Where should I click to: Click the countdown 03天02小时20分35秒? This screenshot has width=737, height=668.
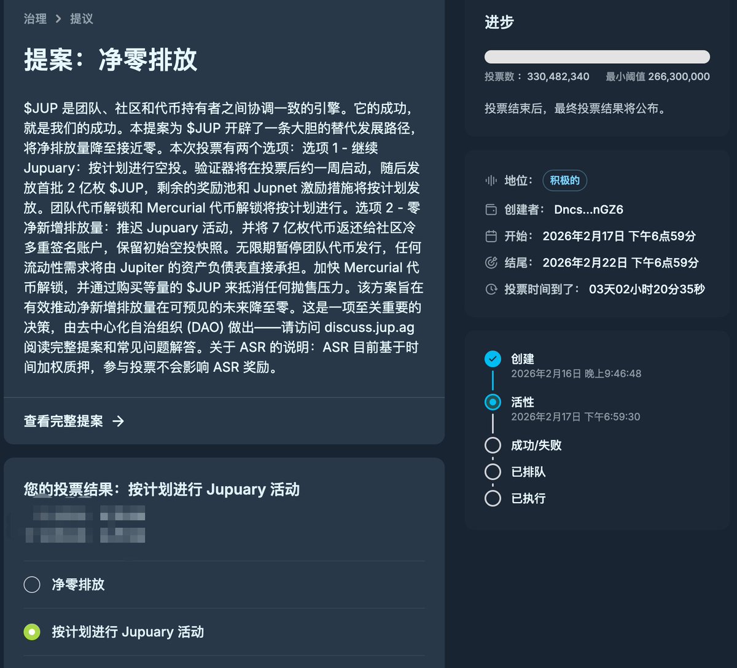[x=647, y=289]
